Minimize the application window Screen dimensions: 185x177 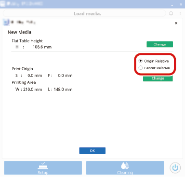point(172,5)
